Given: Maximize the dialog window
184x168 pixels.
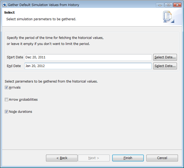Looking at the screenshot, I should [x=168, y=5].
